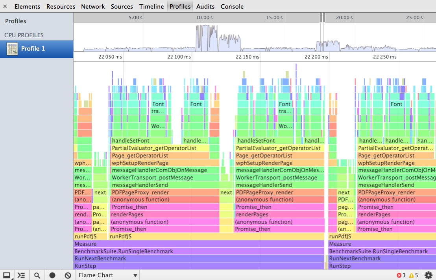
Task: Select the first messageHandlerSend bar
Action: pos(164,185)
